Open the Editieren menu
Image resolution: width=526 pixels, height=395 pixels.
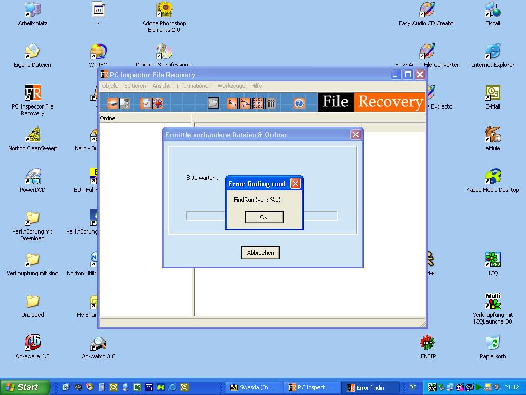(135, 86)
